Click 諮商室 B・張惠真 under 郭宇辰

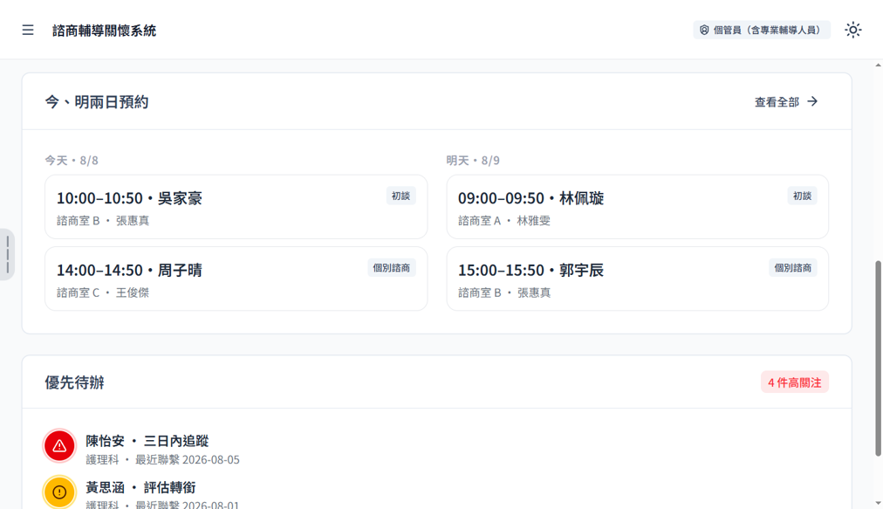tap(504, 292)
